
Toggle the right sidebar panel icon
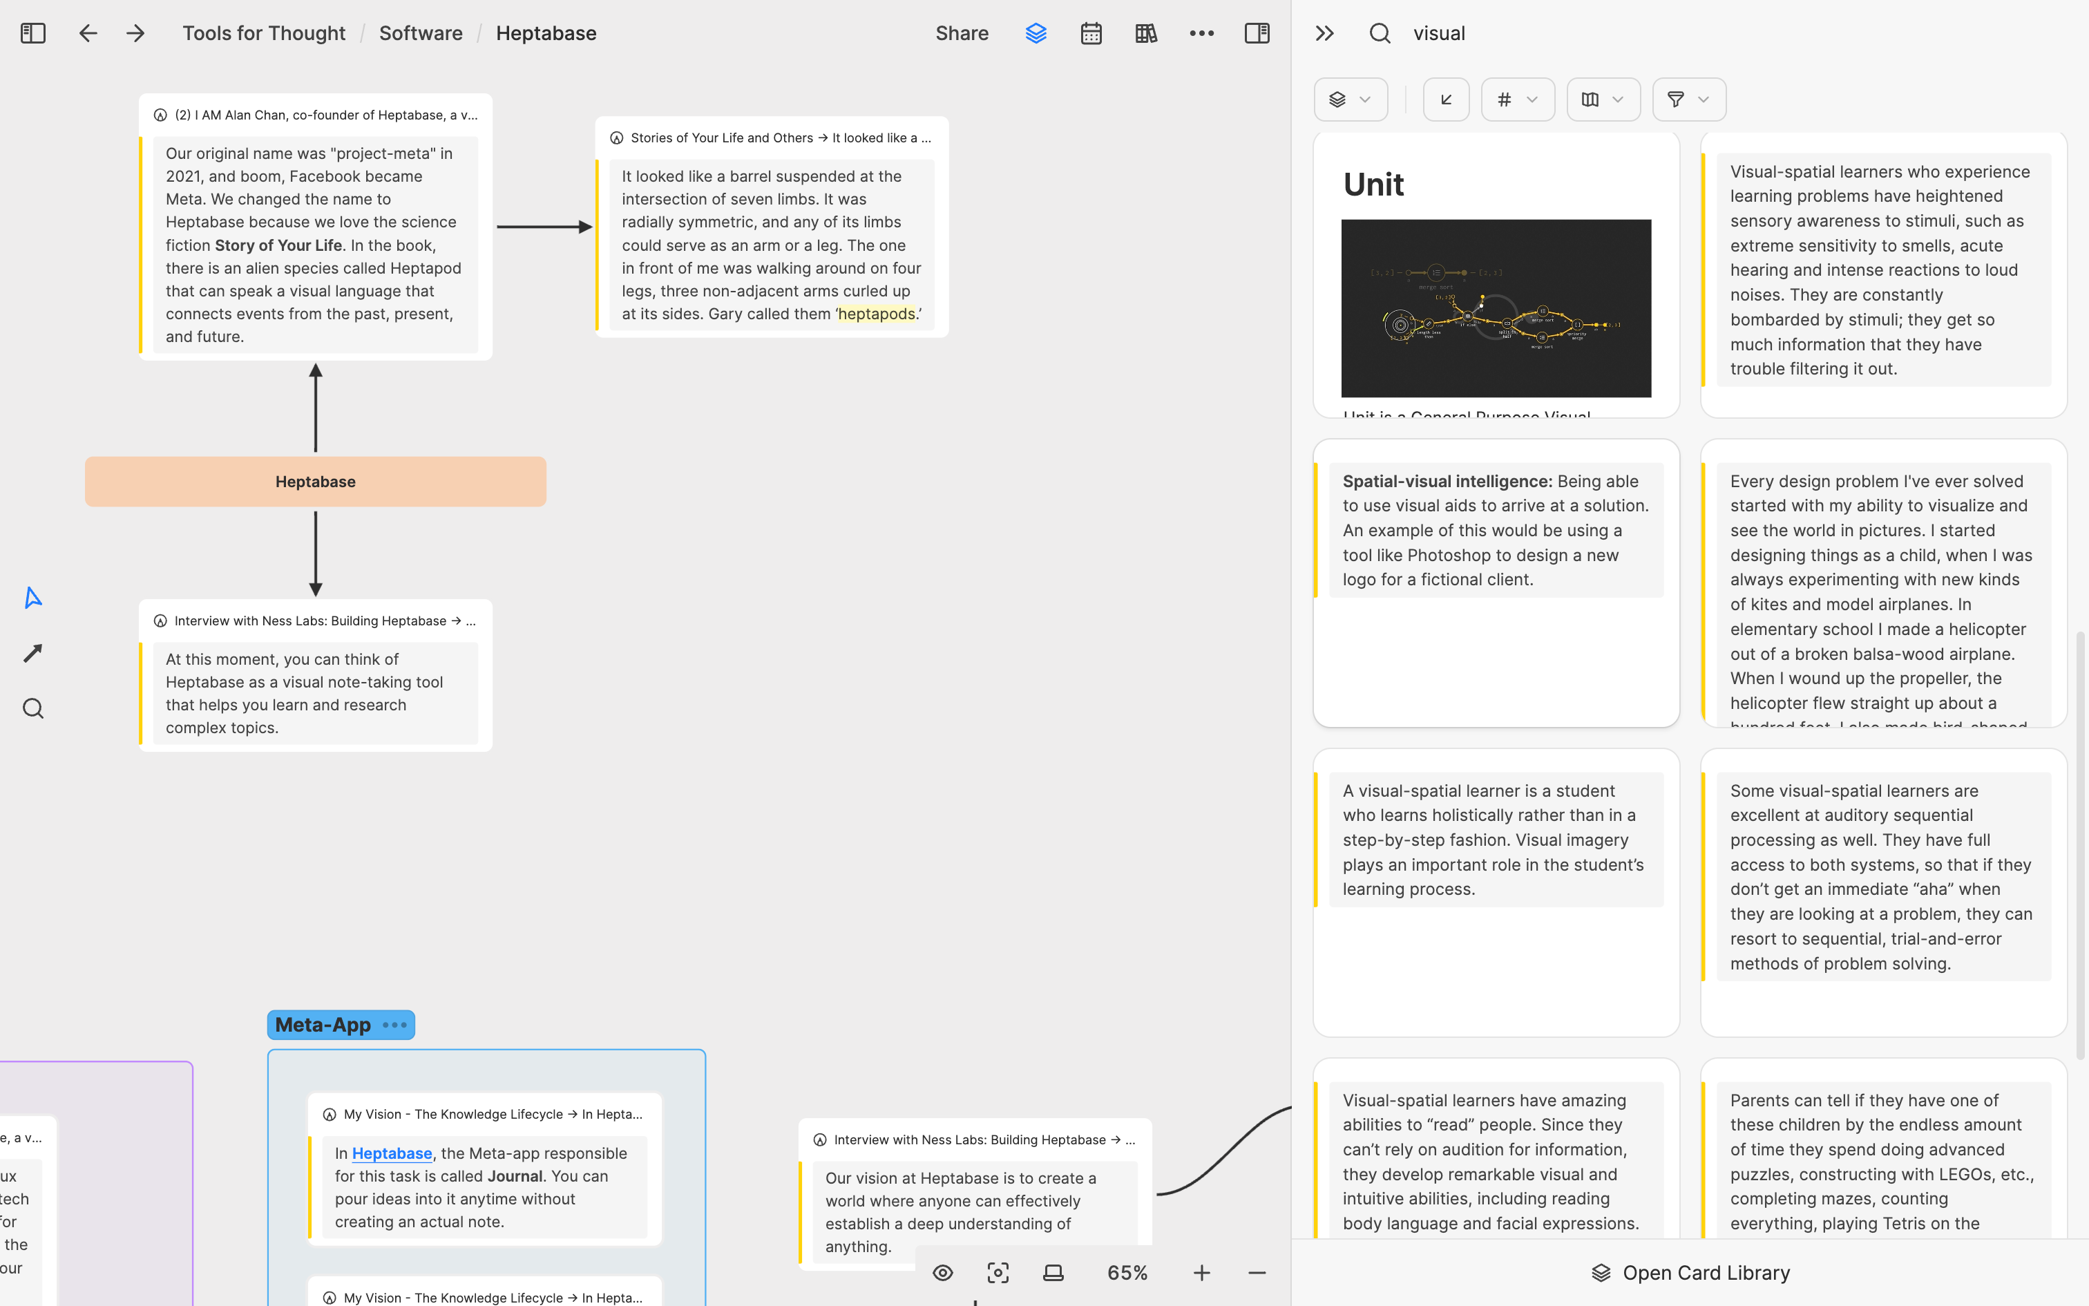[x=1257, y=33]
